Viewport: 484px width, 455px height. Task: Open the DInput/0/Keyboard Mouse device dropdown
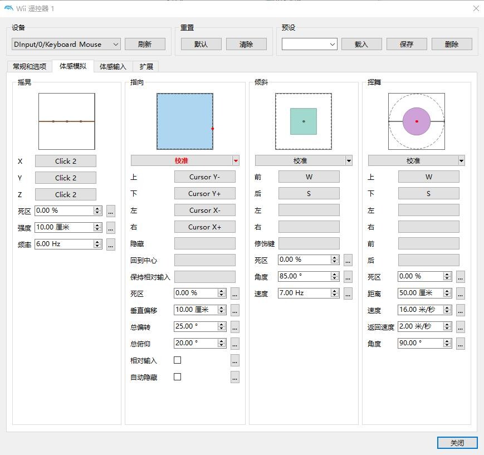[66, 45]
